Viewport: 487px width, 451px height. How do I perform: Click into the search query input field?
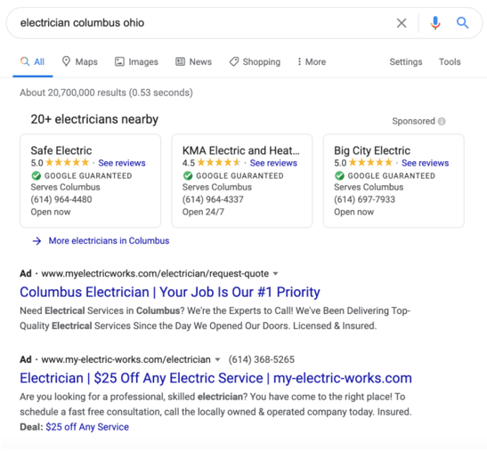coord(202,23)
